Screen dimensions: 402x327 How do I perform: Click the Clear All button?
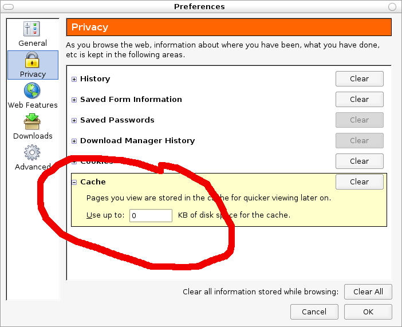click(x=368, y=291)
